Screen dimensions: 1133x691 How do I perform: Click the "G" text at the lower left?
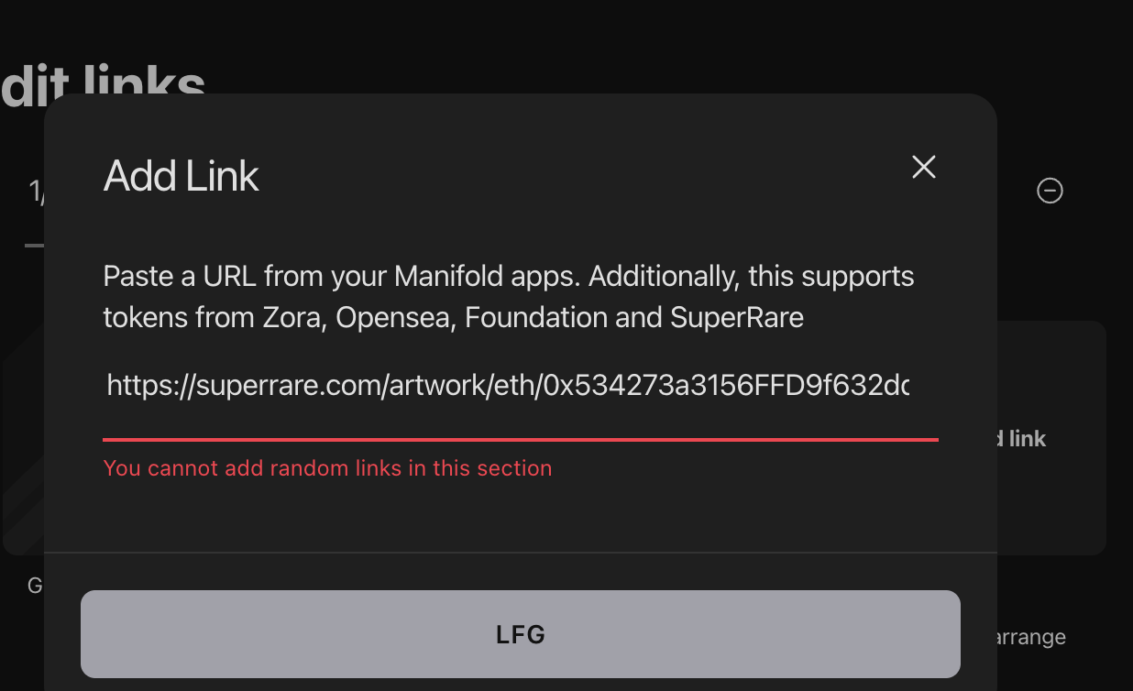[x=36, y=585]
